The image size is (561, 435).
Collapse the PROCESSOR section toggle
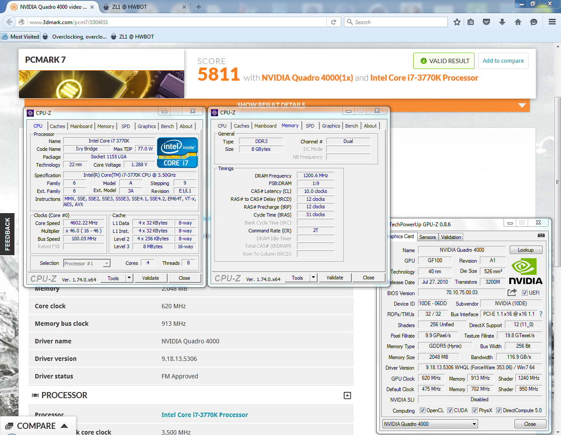(347, 396)
